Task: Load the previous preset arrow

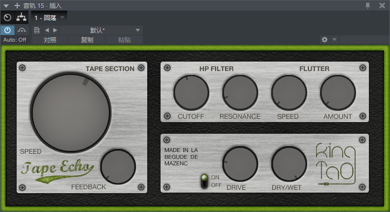Action: tap(47, 31)
